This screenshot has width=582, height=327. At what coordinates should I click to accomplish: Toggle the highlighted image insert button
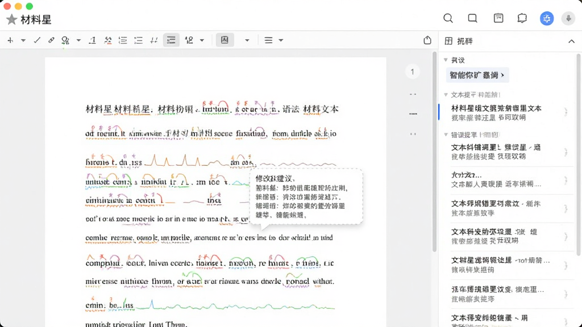coord(225,40)
